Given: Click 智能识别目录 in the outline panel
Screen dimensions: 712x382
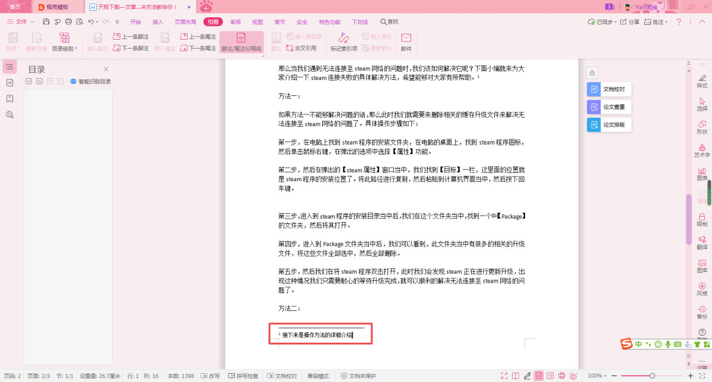Looking at the screenshot, I should 91,82.
